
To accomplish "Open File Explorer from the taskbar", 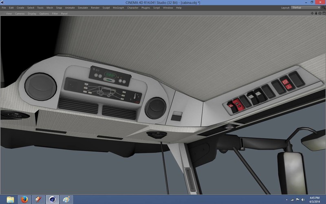I will 10,199.
